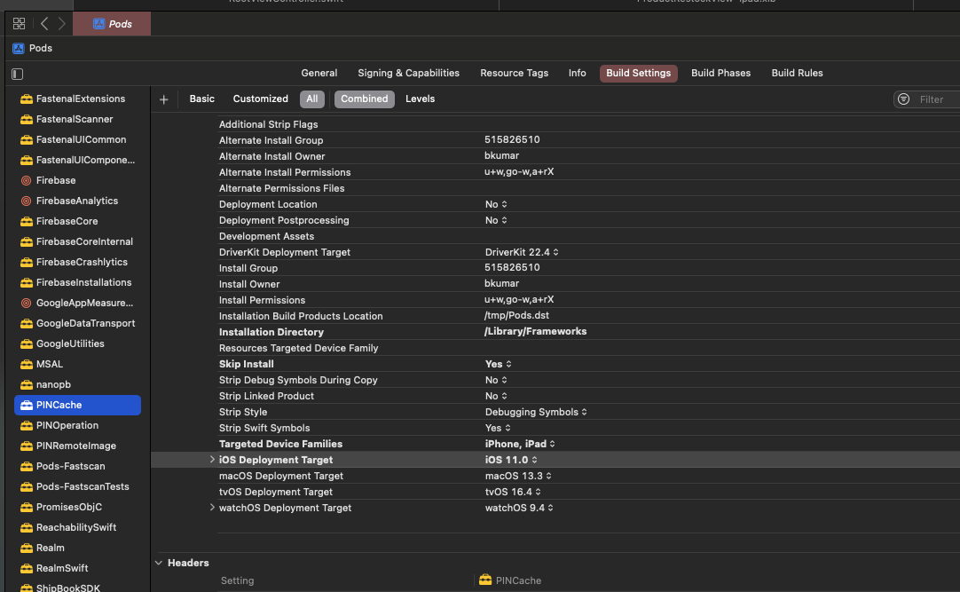The width and height of the screenshot is (960, 592).
Task: Go forward in editor history
Action: coord(62,23)
